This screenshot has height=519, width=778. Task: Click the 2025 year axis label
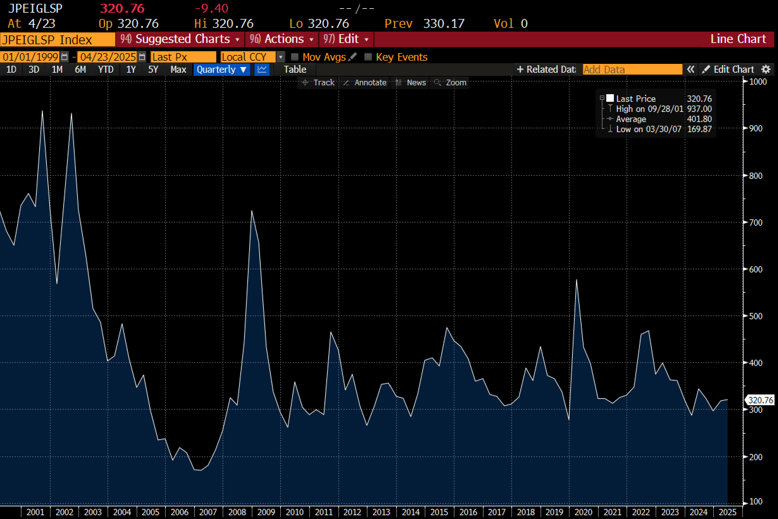tap(728, 512)
